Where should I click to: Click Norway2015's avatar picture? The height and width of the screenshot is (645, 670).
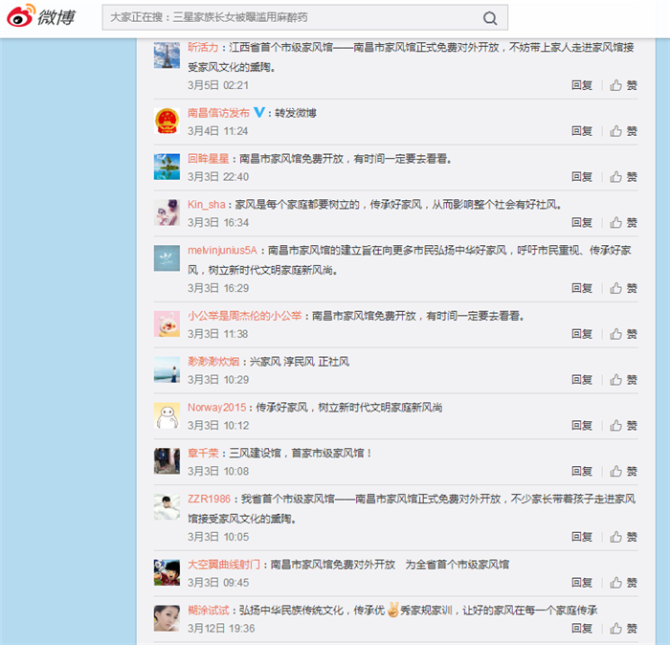pyautogui.click(x=167, y=415)
